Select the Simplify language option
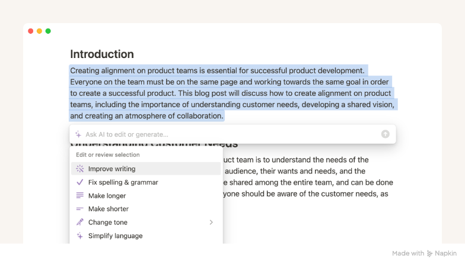The image size is (465, 264). [x=116, y=236]
